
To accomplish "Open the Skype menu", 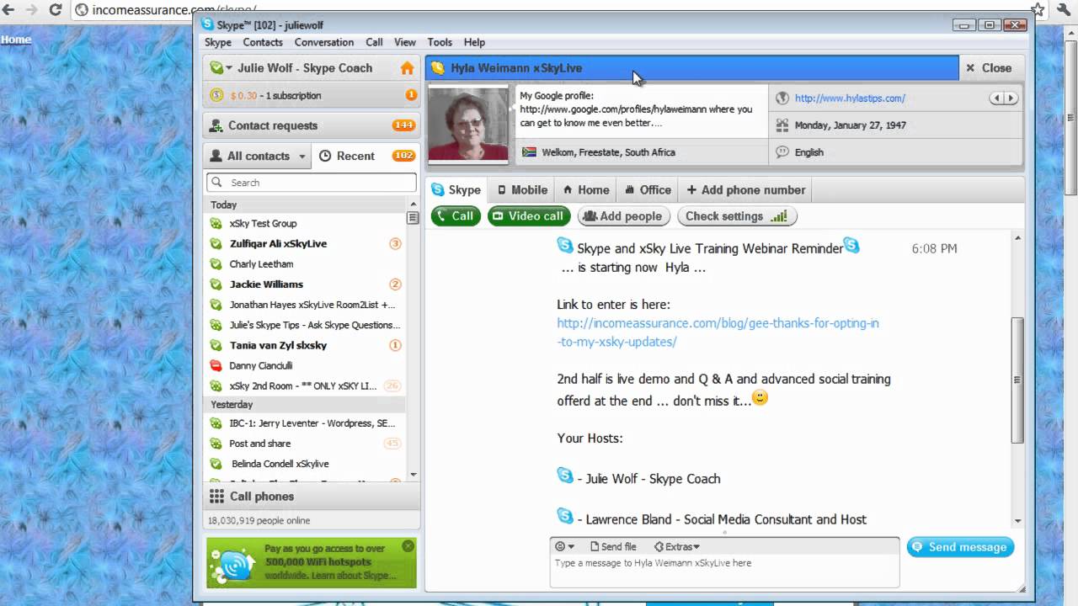I will [218, 42].
